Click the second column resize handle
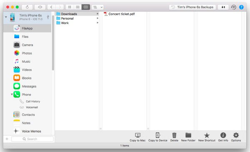The height and width of the screenshot is (152, 250). point(148,129)
